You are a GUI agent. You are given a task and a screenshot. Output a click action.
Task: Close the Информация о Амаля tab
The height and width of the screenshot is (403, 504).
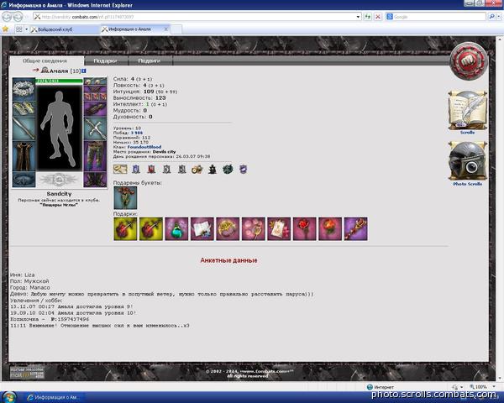point(165,29)
